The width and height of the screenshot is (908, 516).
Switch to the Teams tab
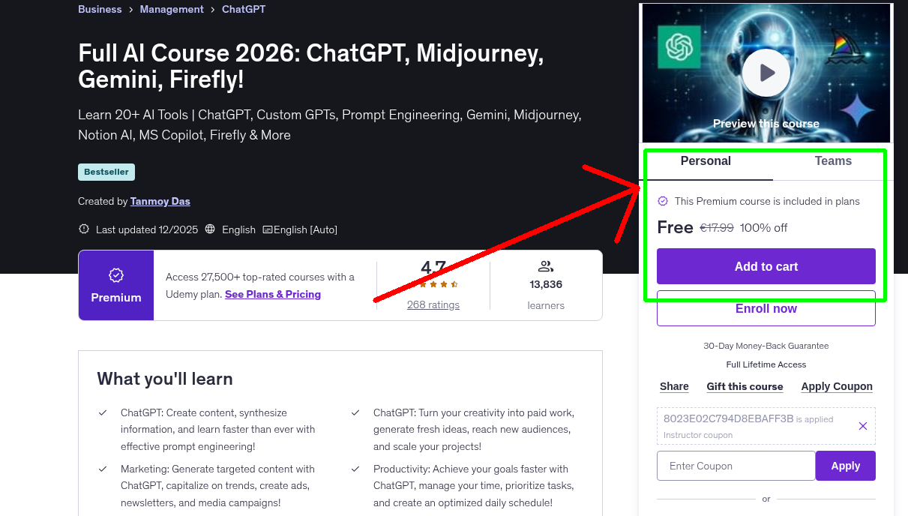(x=832, y=160)
